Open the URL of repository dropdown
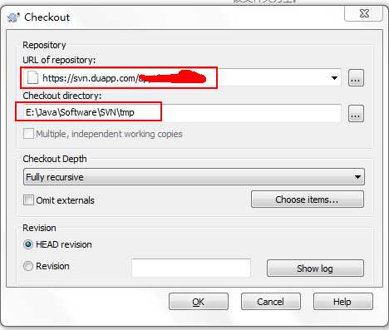Viewport: 389px width, 330px height. coord(334,78)
